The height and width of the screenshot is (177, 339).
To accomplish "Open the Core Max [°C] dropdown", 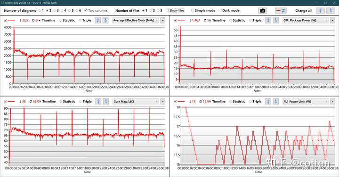I will (x=136, y=101).
